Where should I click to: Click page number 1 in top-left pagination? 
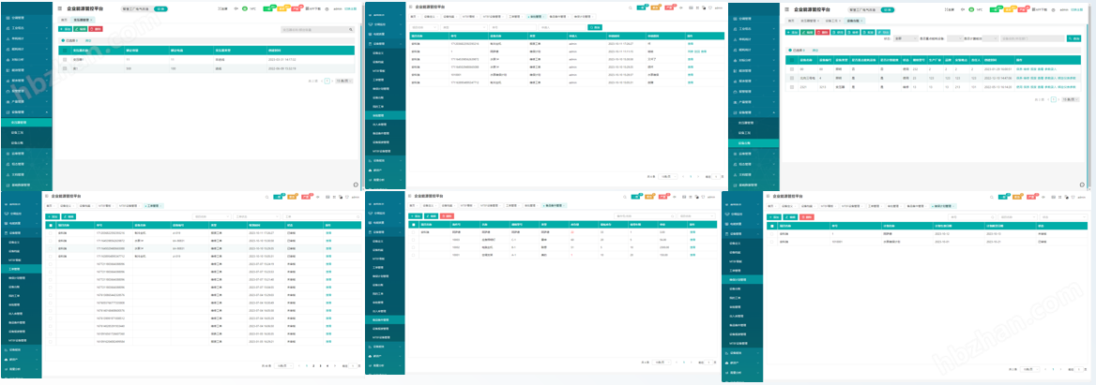(327, 81)
